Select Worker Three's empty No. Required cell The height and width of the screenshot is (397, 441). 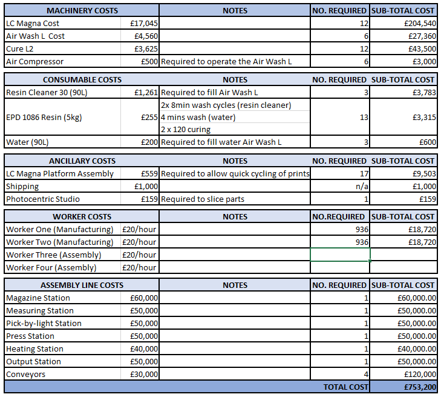(340, 255)
